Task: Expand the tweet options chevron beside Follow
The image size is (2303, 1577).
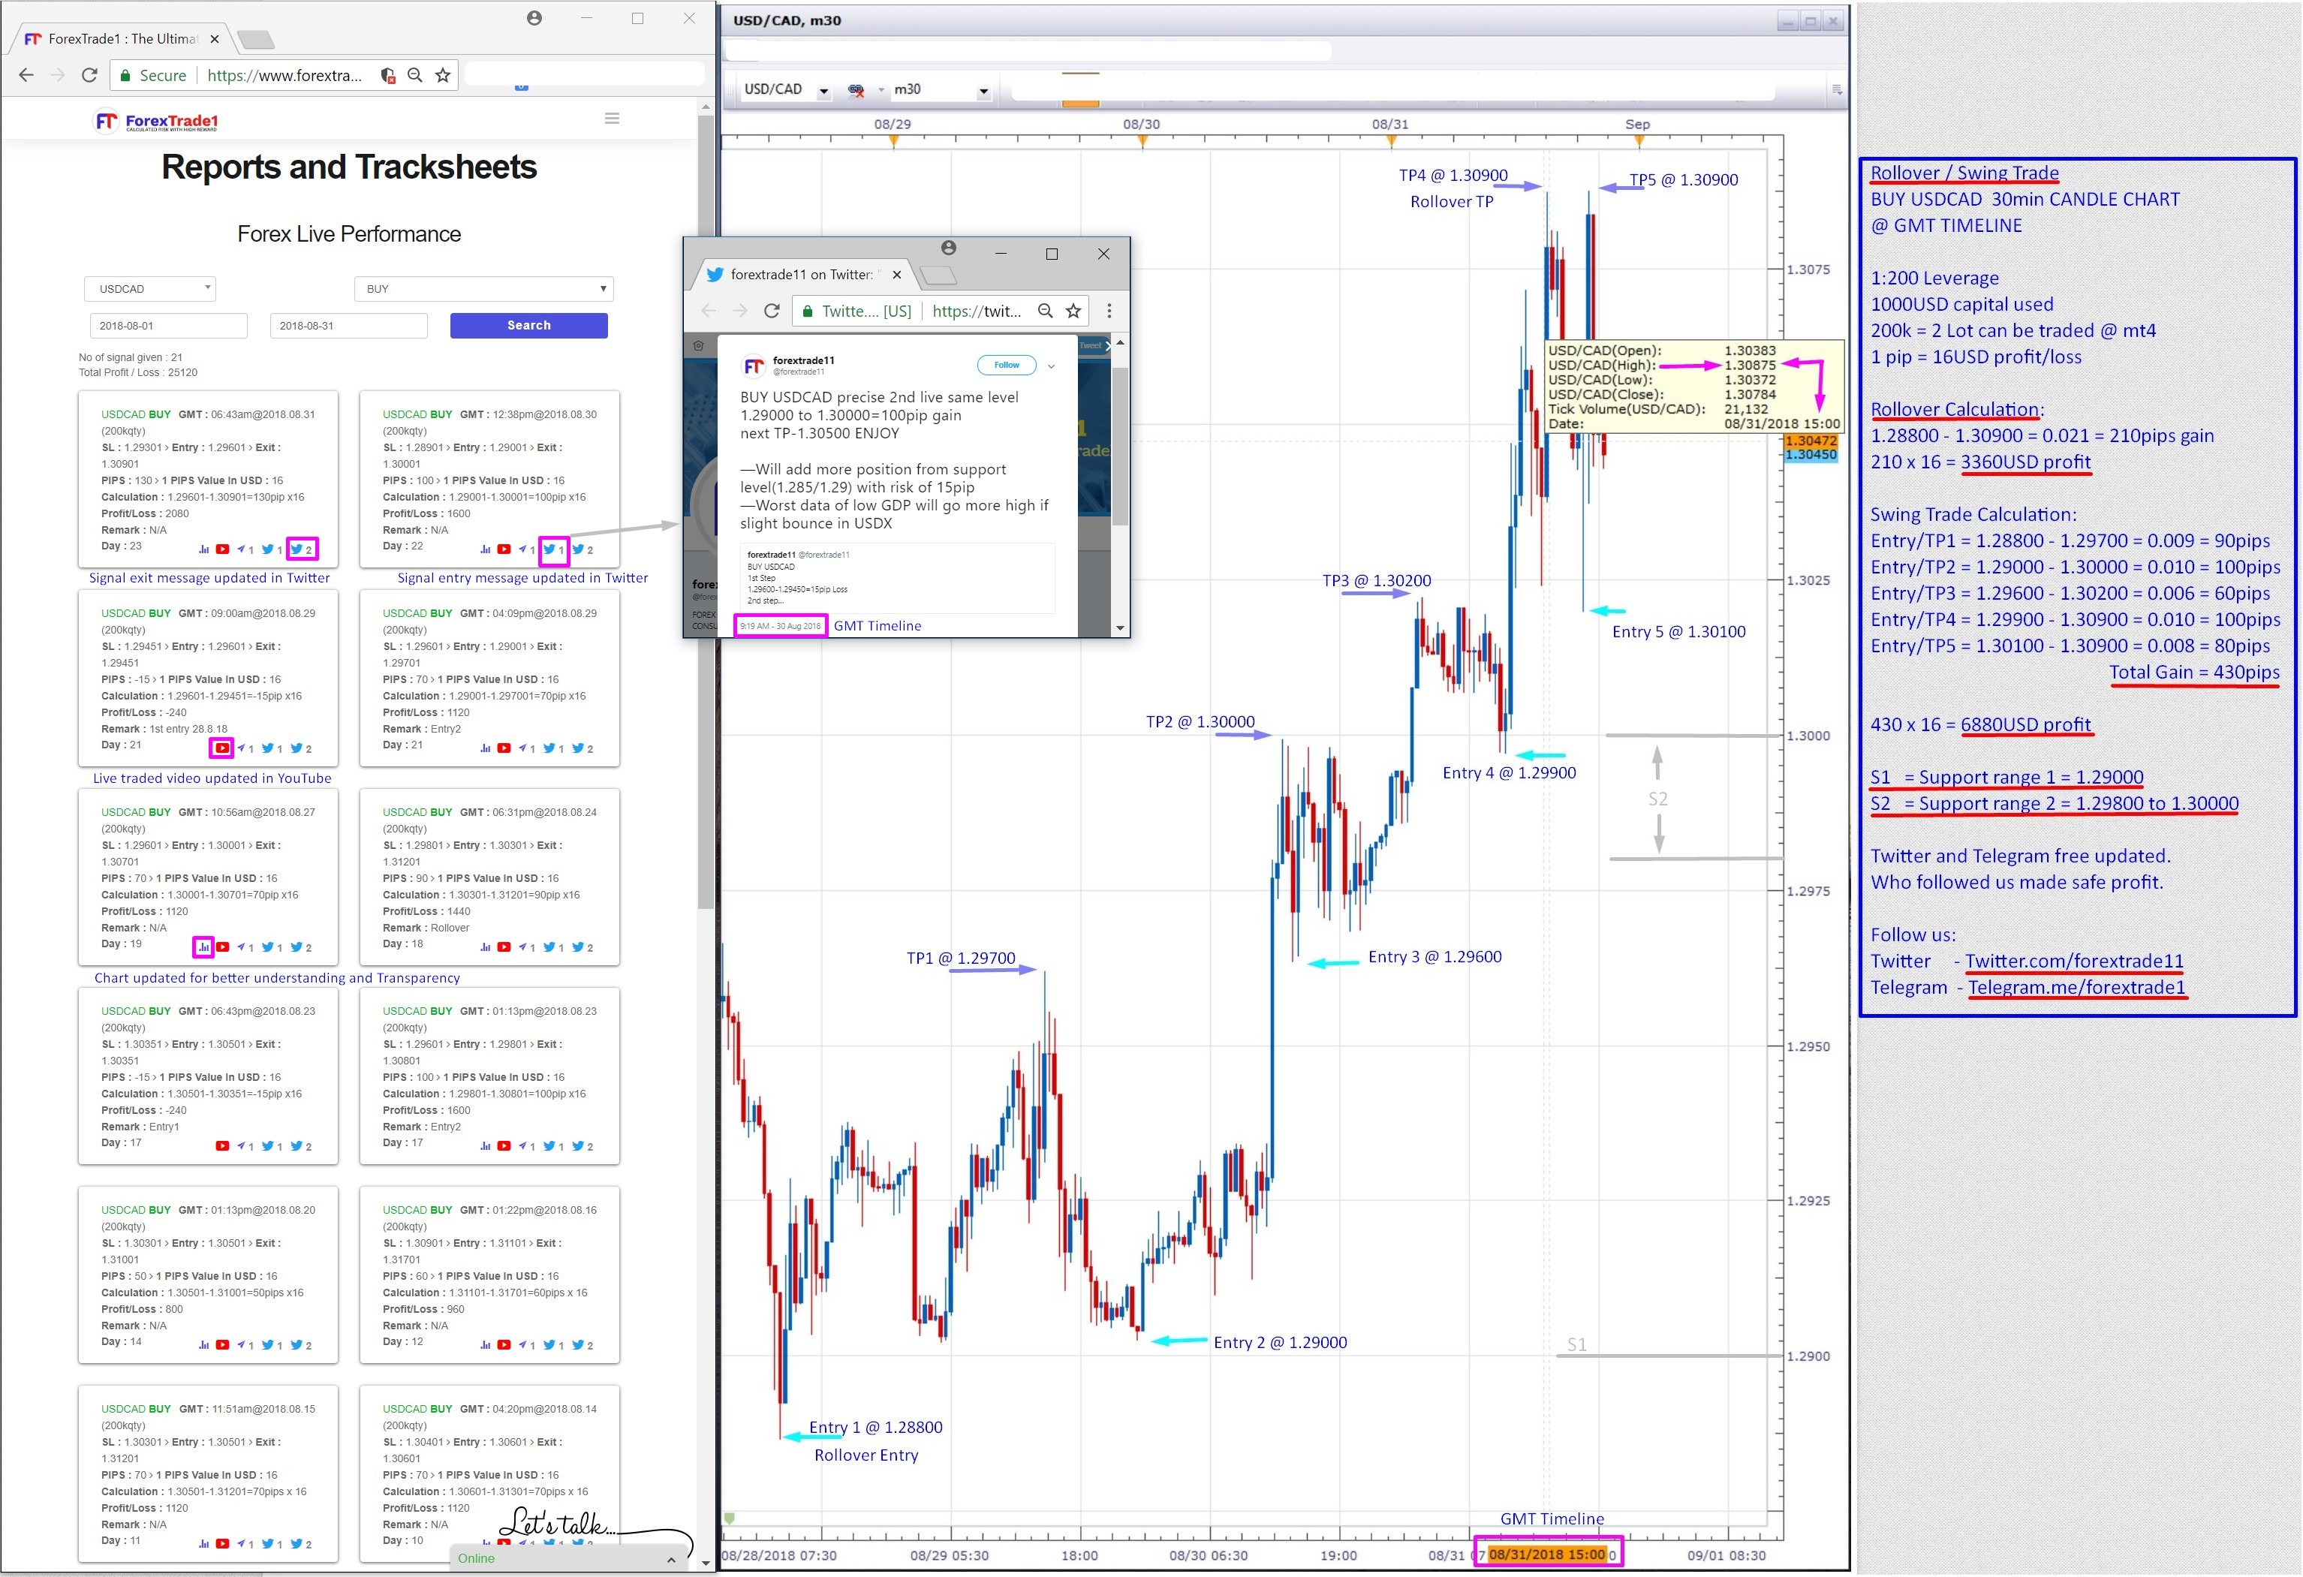Action: click(x=1050, y=366)
